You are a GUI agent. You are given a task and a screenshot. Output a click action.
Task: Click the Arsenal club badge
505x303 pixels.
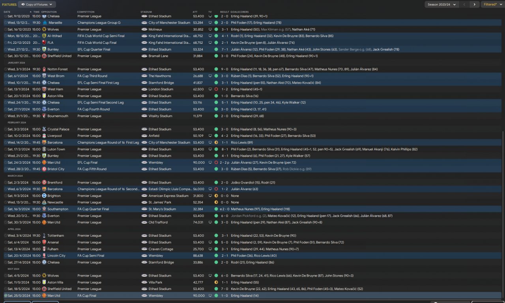[x=44, y=242]
